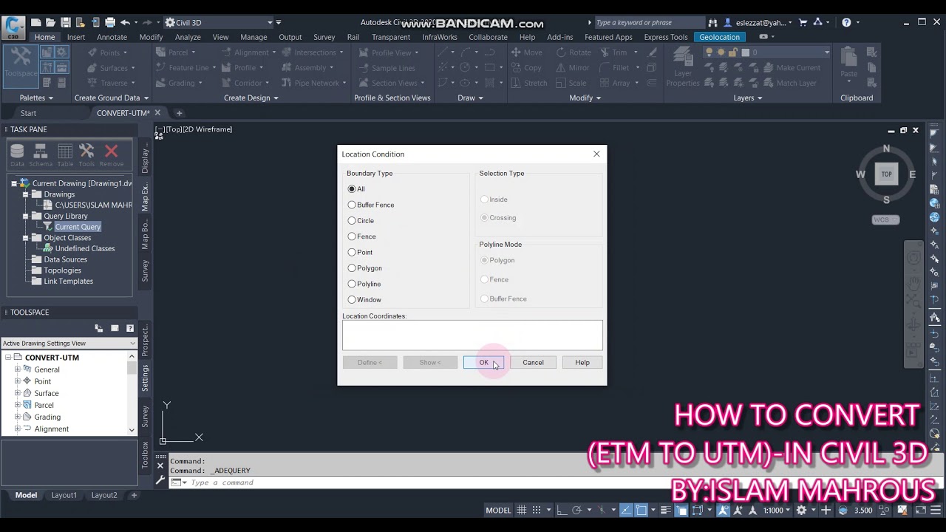Open the Toolspace help question icon
Viewport: 946px width, 532px height.
click(x=130, y=328)
